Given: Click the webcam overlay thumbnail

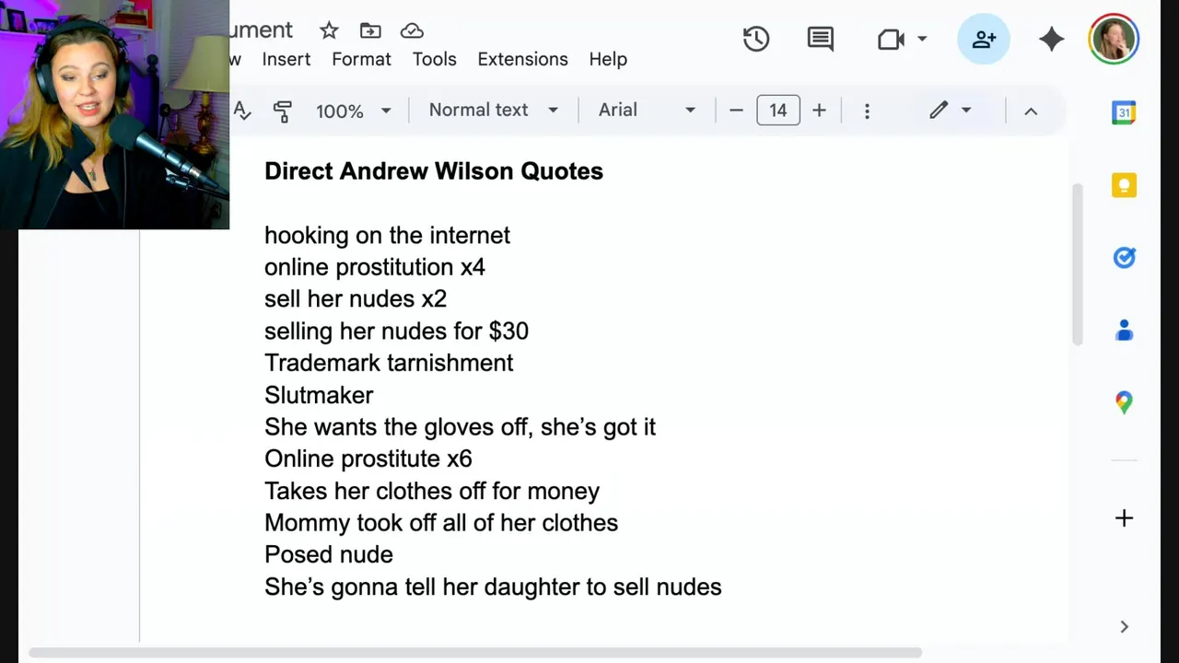Looking at the screenshot, I should (x=114, y=114).
